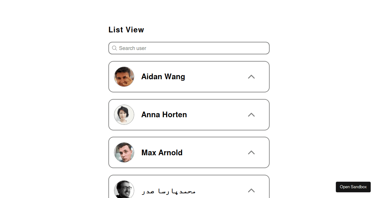Click the name label Aidan Wang

coord(163,76)
